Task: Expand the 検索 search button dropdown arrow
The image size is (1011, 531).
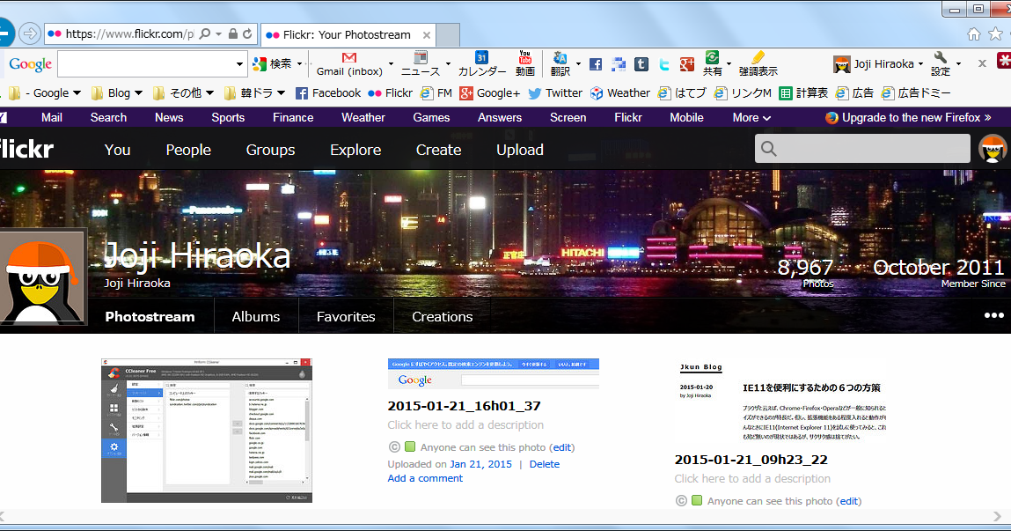Action: (300, 64)
